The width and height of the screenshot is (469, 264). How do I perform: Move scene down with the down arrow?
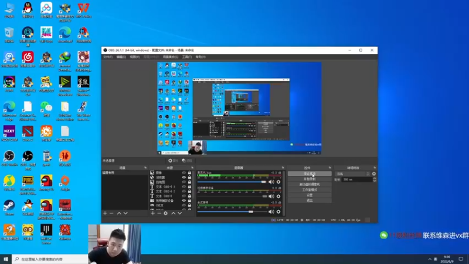[x=125, y=213]
